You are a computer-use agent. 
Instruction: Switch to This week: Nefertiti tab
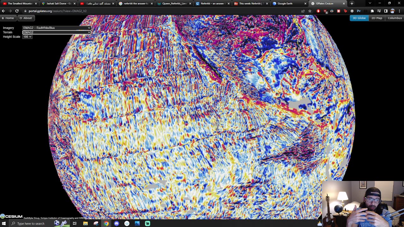click(x=251, y=3)
